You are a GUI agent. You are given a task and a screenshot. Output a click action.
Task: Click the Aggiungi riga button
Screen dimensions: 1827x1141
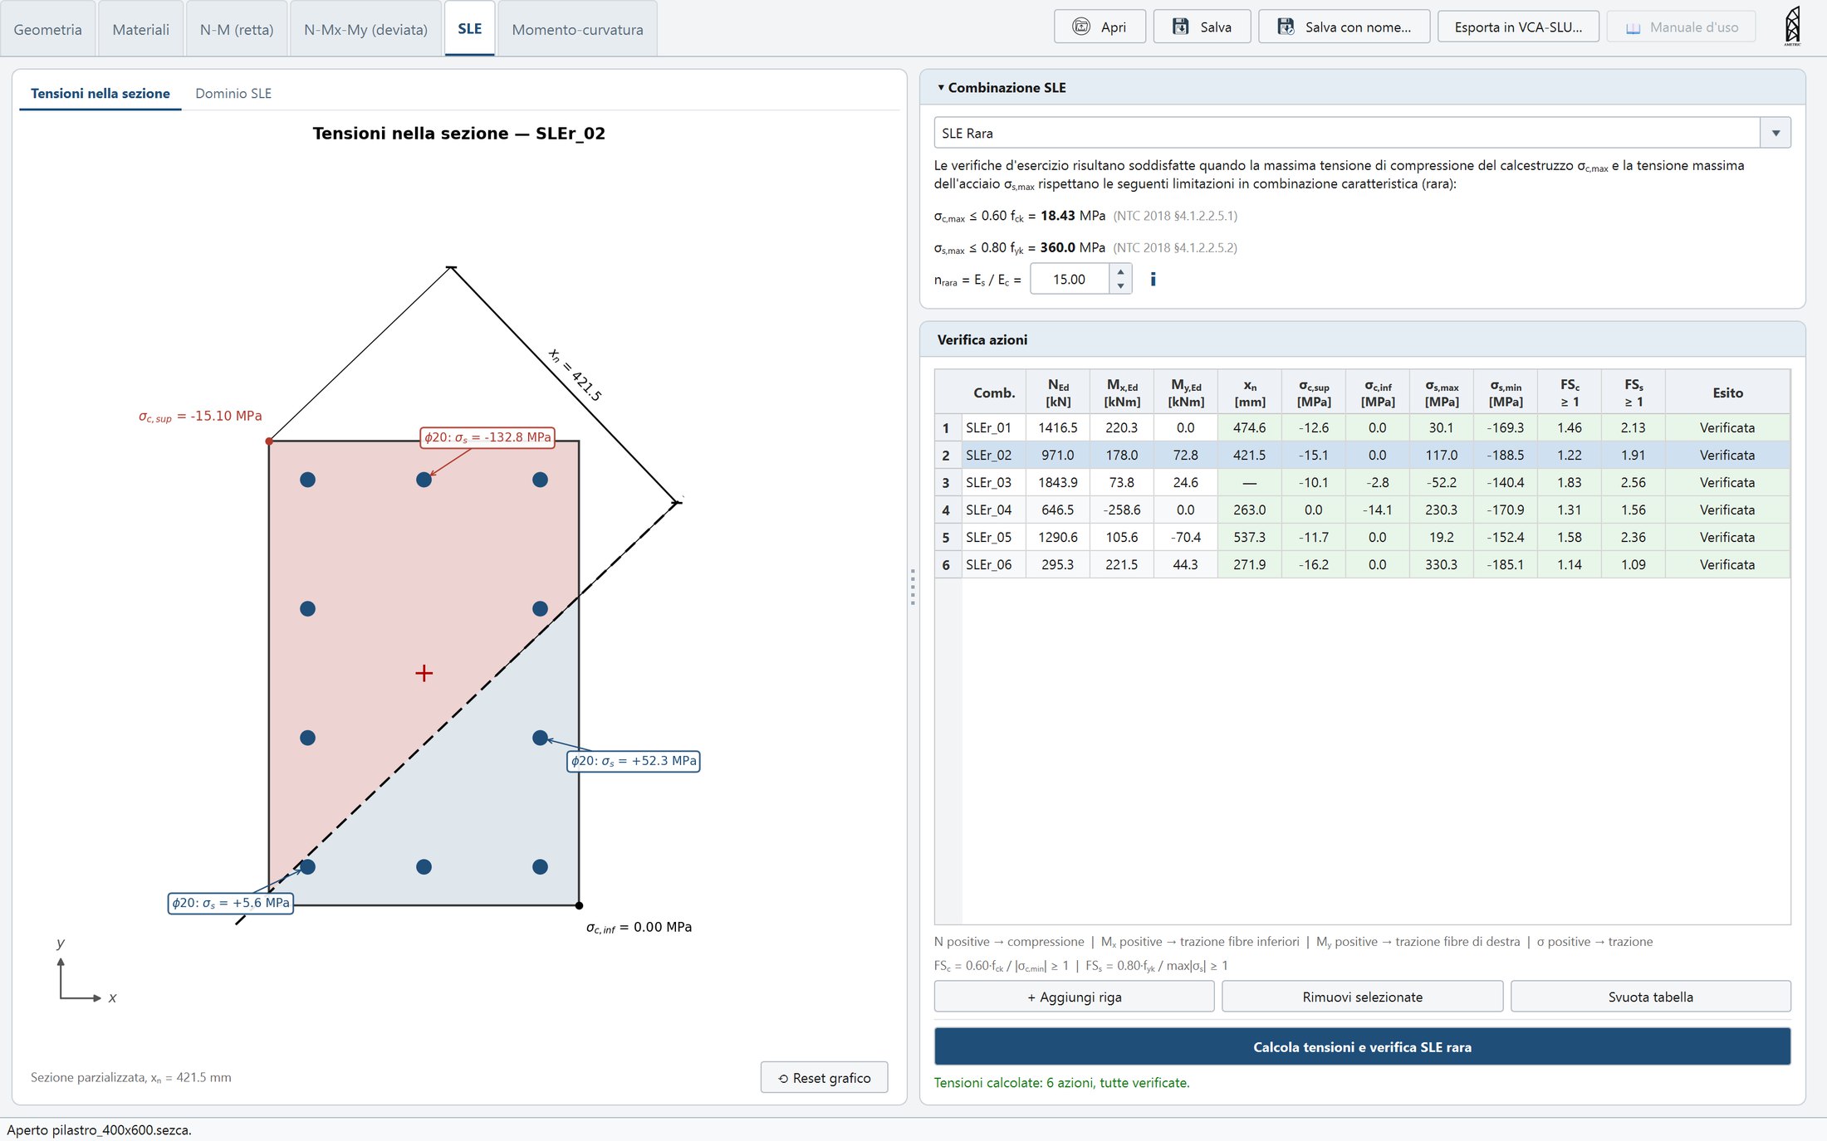pos(1074,997)
